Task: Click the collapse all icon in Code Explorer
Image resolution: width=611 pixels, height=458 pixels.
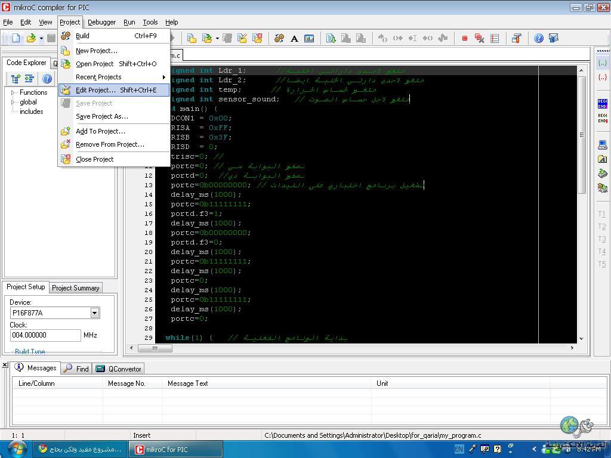Action: point(30,79)
